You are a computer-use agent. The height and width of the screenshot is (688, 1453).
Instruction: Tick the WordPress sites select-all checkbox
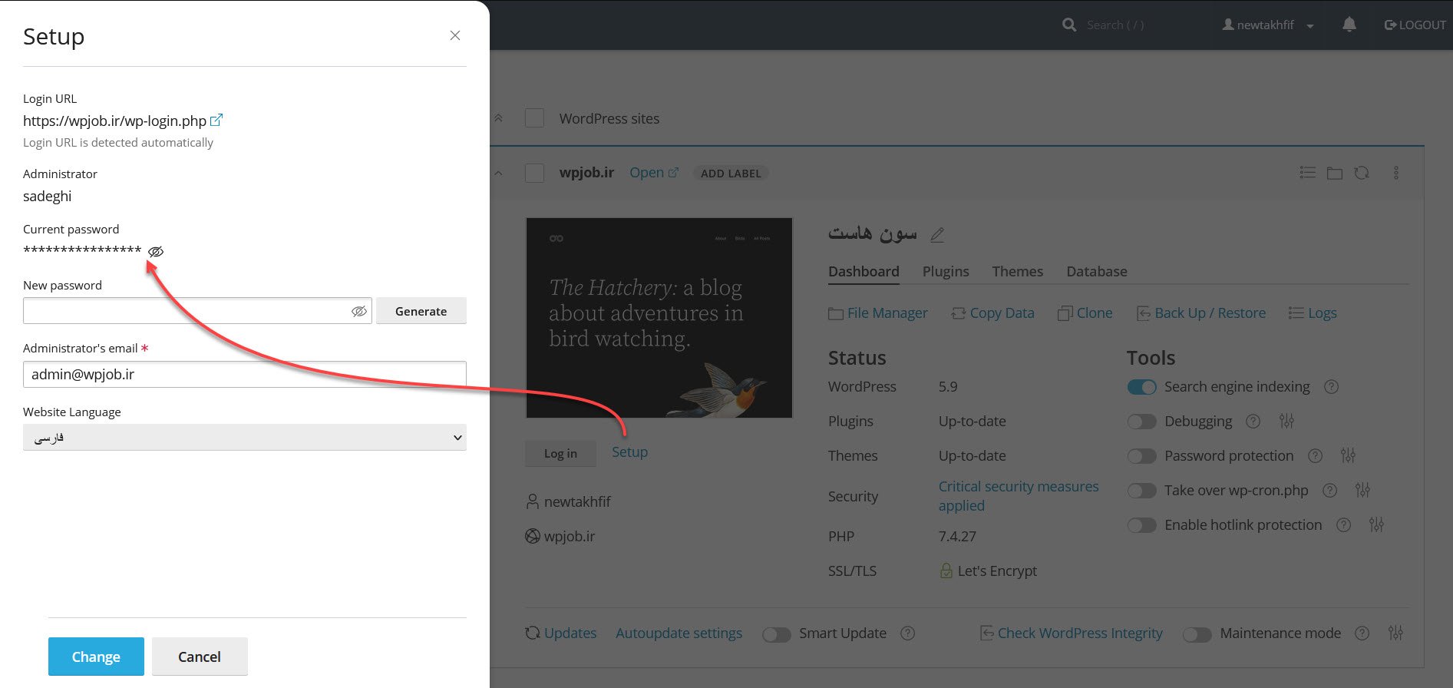point(534,118)
